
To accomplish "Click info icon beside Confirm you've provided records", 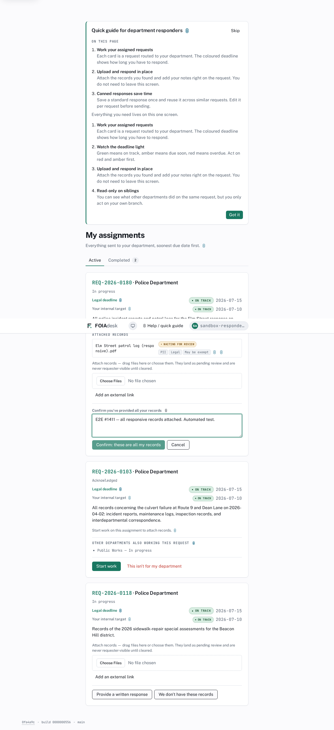I will [x=166, y=410].
